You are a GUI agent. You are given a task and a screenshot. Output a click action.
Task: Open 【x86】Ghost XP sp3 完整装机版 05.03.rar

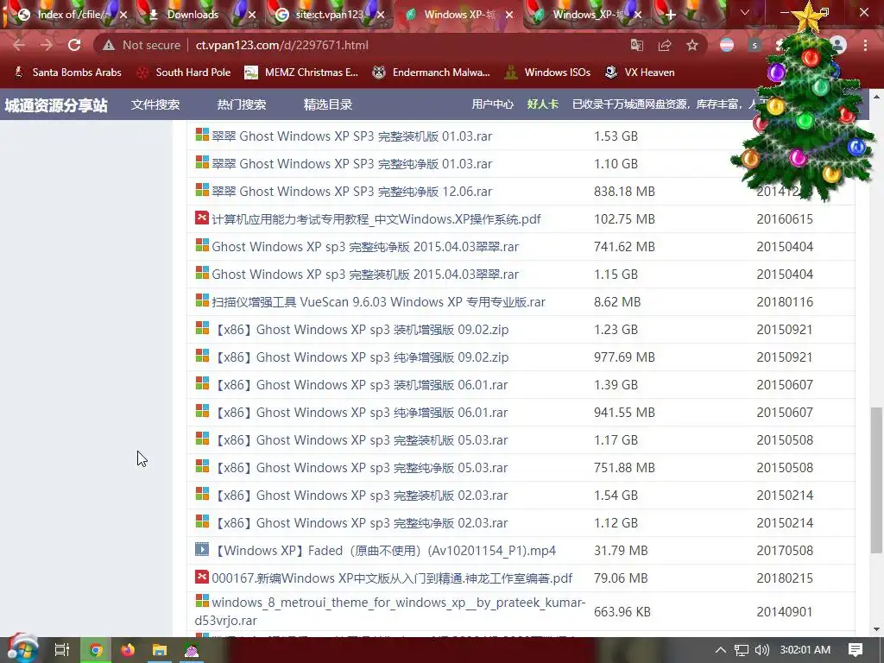(x=360, y=439)
